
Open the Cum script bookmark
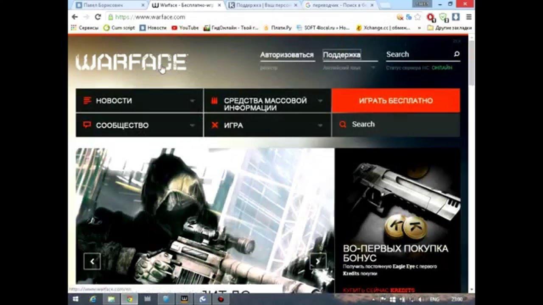119,28
